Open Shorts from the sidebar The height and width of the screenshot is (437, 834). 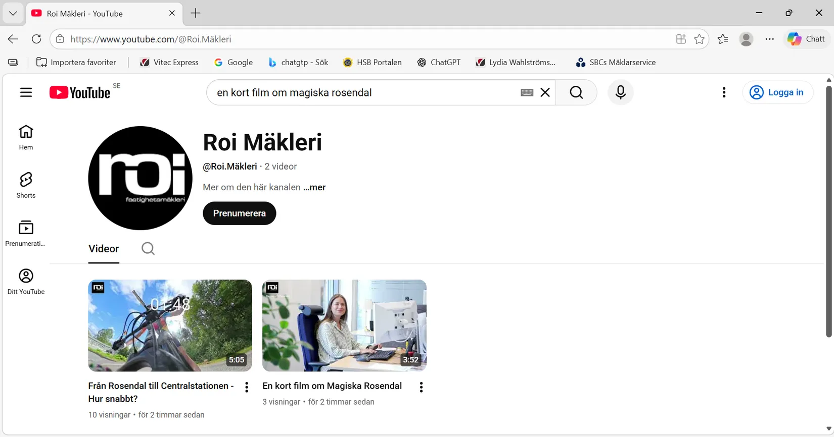coord(26,185)
